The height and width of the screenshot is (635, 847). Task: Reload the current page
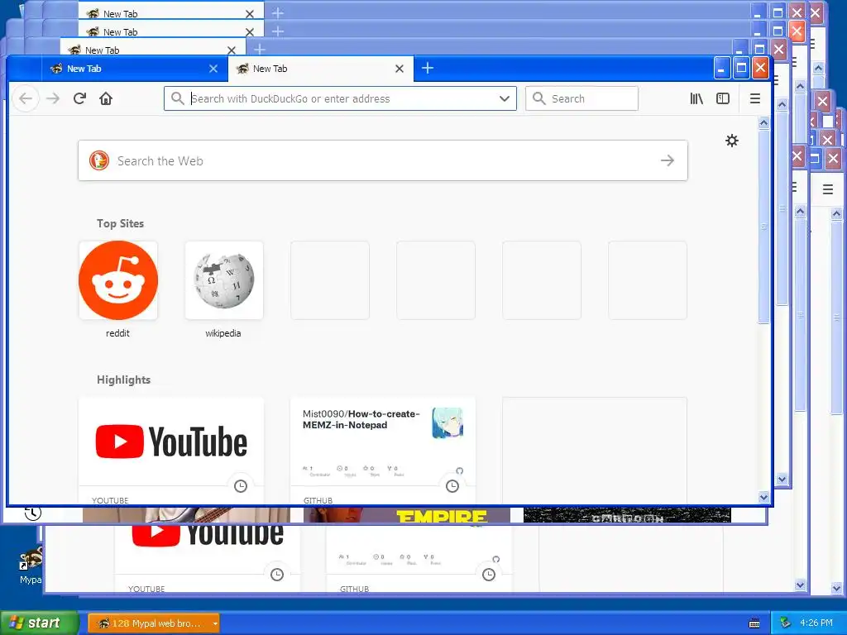tap(79, 99)
